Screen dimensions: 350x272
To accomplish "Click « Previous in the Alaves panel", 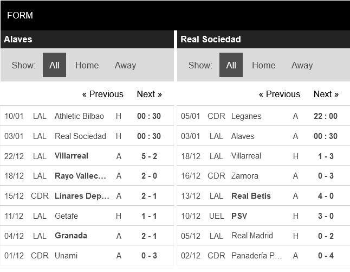I will pyautogui.click(x=102, y=94).
